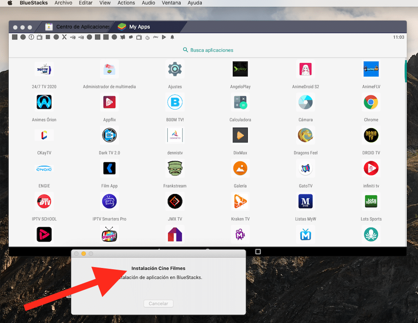Open the Lots Sports app
The height and width of the screenshot is (323, 418).
click(371, 201)
